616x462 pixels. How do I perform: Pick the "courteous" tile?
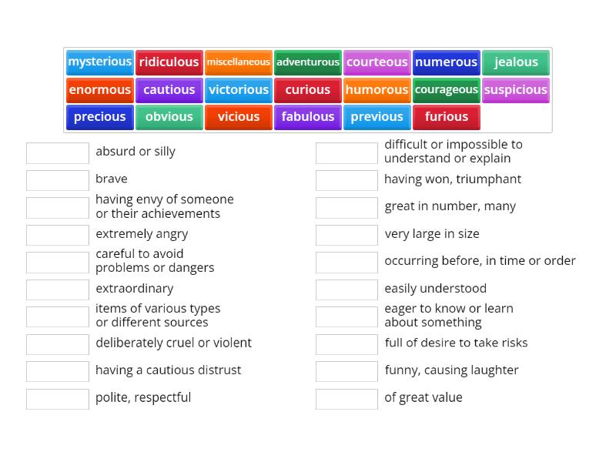377,62
